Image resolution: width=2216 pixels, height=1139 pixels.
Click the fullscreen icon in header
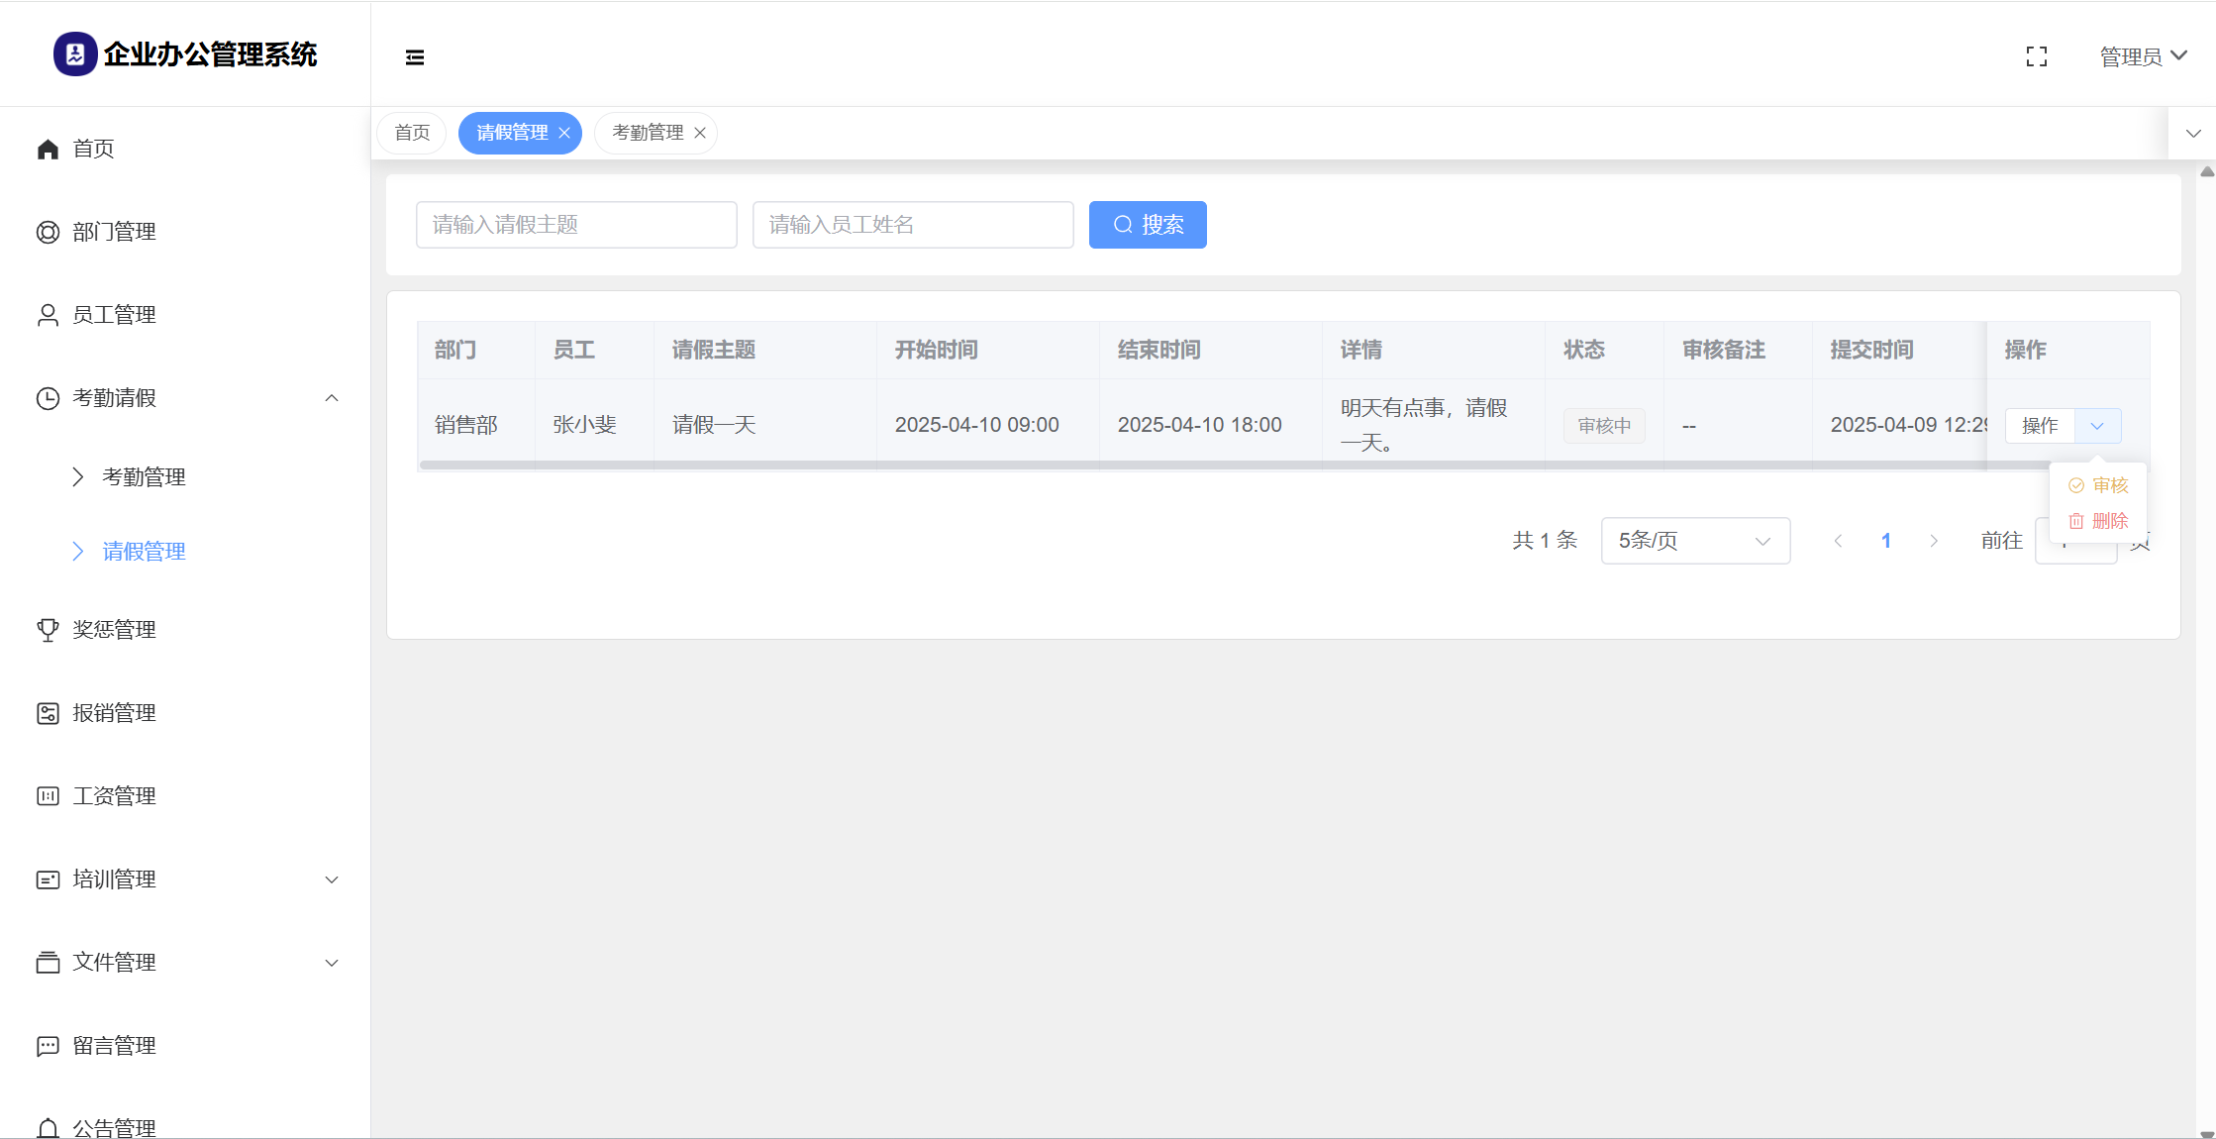click(2036, 57)
